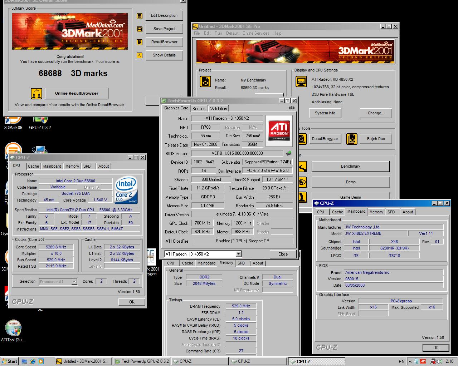Select the TechPowerUp GPU-Z 0.3.2 taskbar button
This screenshot has width=458, height=366.
coord(141,361)
